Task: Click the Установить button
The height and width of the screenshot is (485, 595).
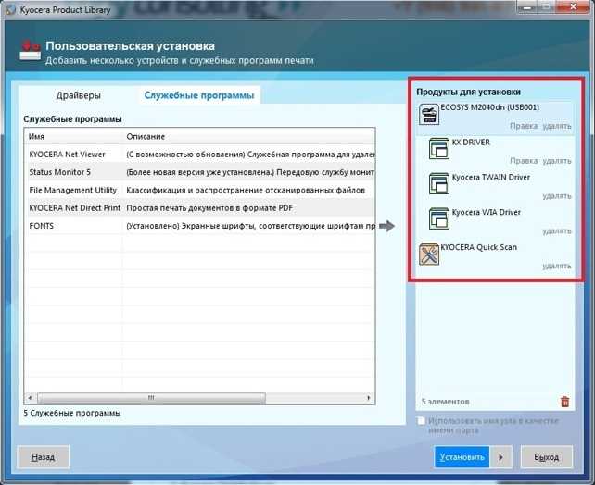Action: point(462,457)
